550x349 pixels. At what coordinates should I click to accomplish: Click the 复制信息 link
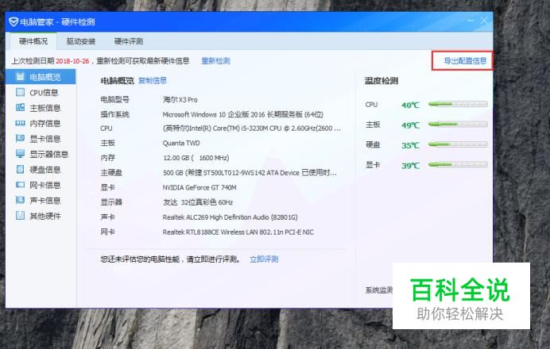[x=153, y=81]
